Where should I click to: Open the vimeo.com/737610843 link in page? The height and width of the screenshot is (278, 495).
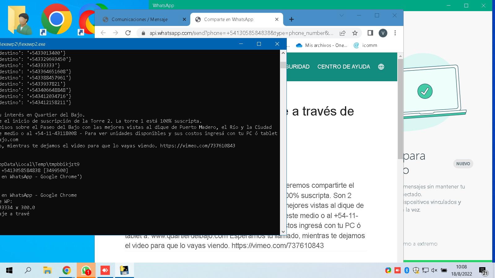278,246
